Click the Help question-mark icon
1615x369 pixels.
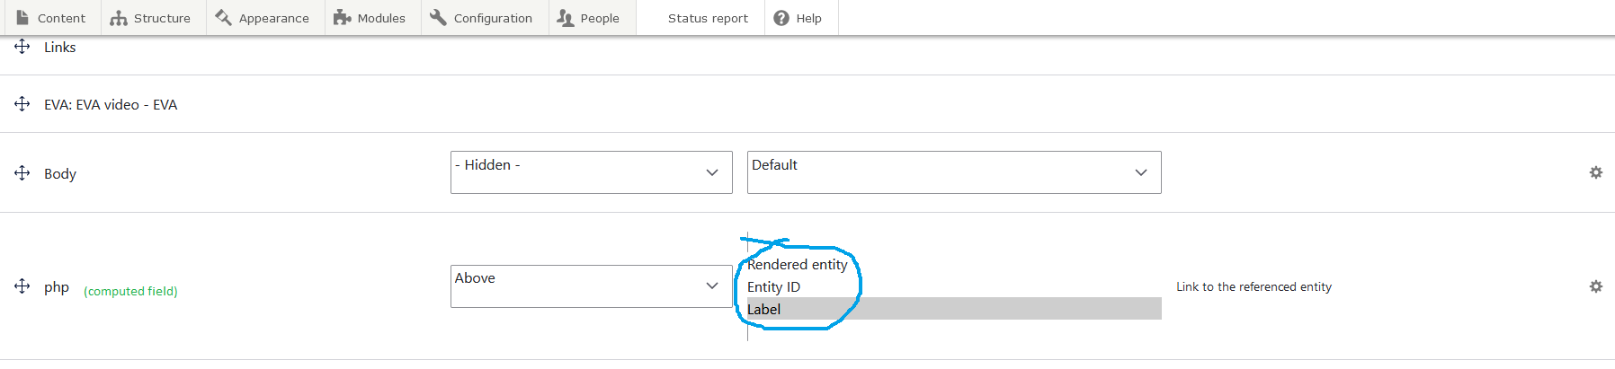pyautogui.click(x=781, y=18)
